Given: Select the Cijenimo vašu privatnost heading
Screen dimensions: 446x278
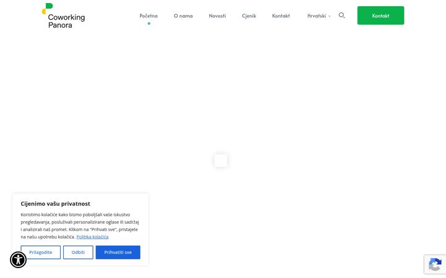Looking at the screenshot, I should 56,204.
